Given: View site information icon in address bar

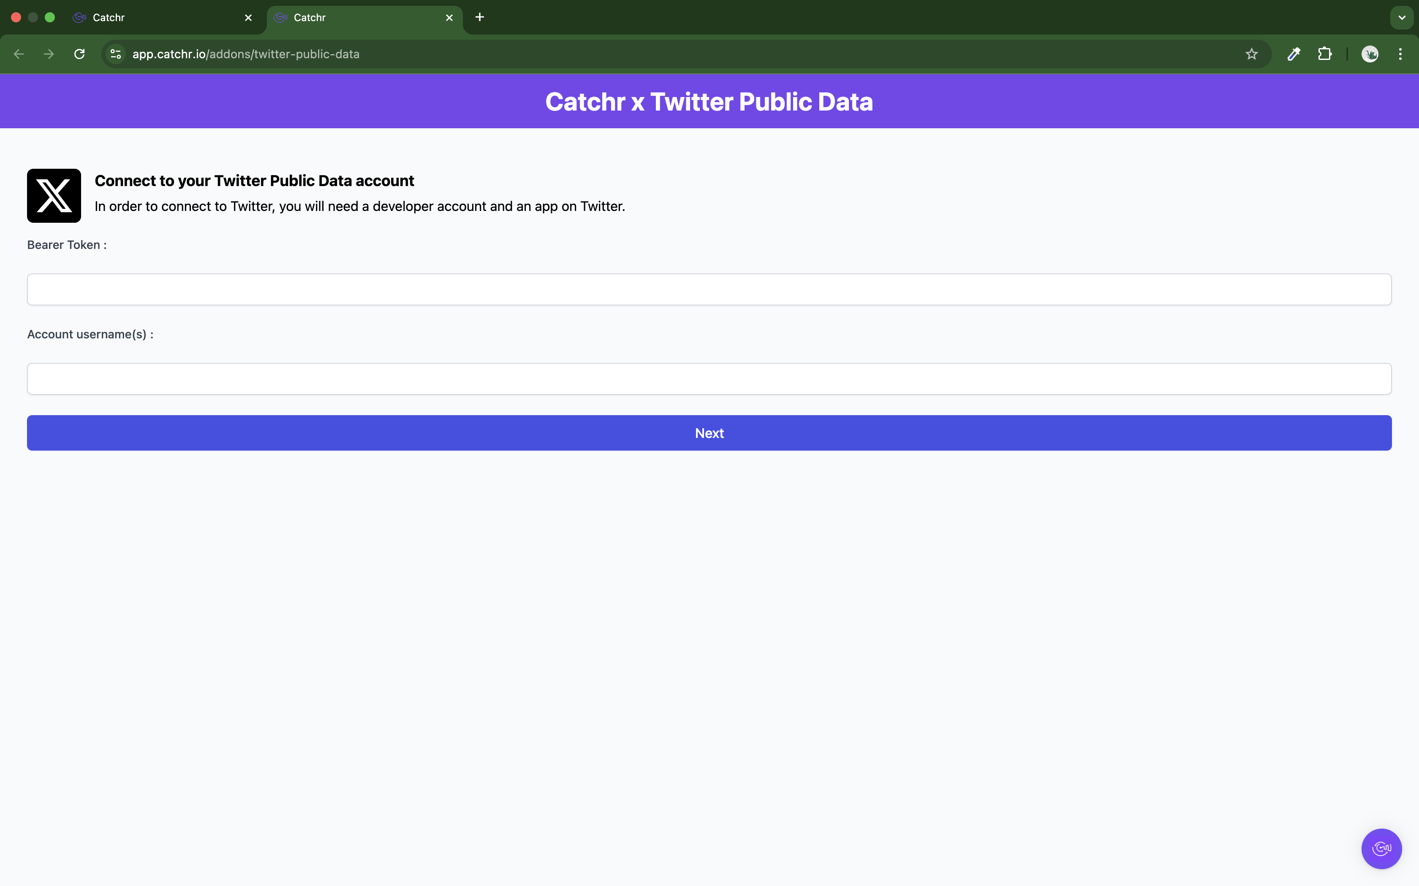Looking at the screenshot, I should [116, 54].
